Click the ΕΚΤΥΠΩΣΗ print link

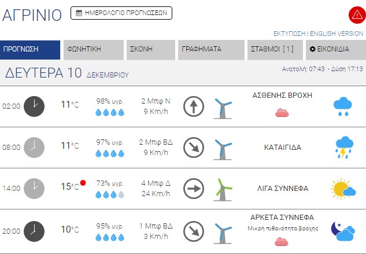pos(289,34)
